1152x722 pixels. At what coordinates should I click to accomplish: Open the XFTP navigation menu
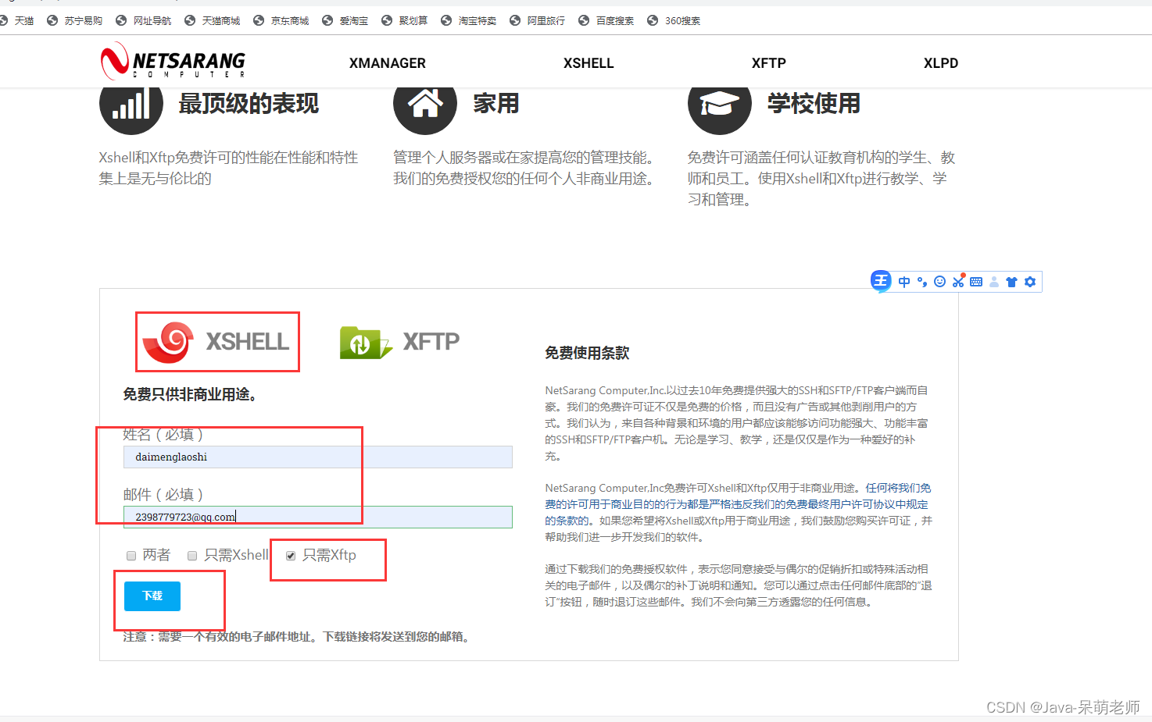coord(769,63)
